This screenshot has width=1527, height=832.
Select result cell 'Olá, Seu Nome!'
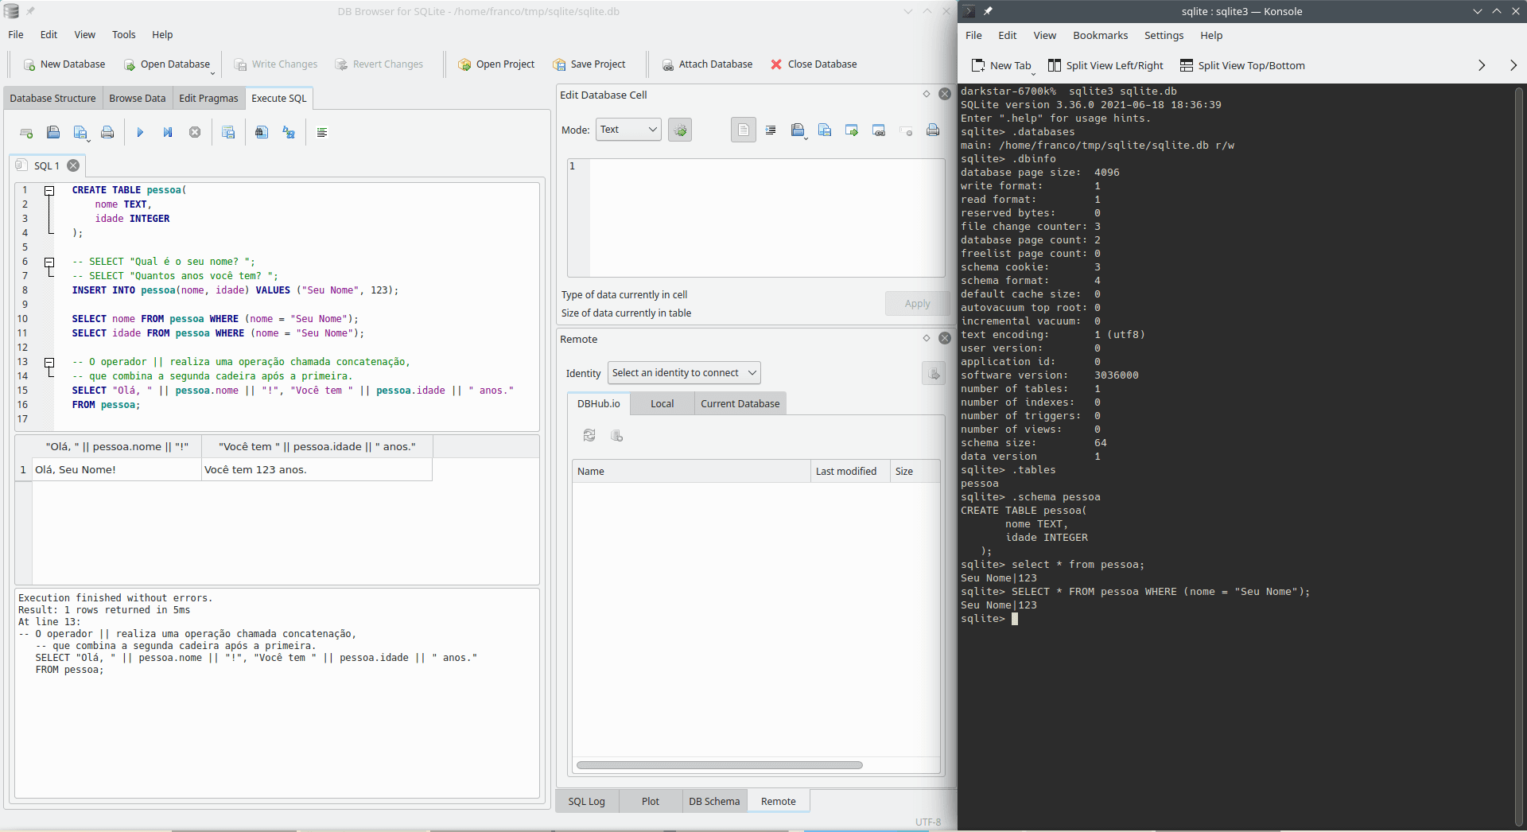[x=117, y=469]
